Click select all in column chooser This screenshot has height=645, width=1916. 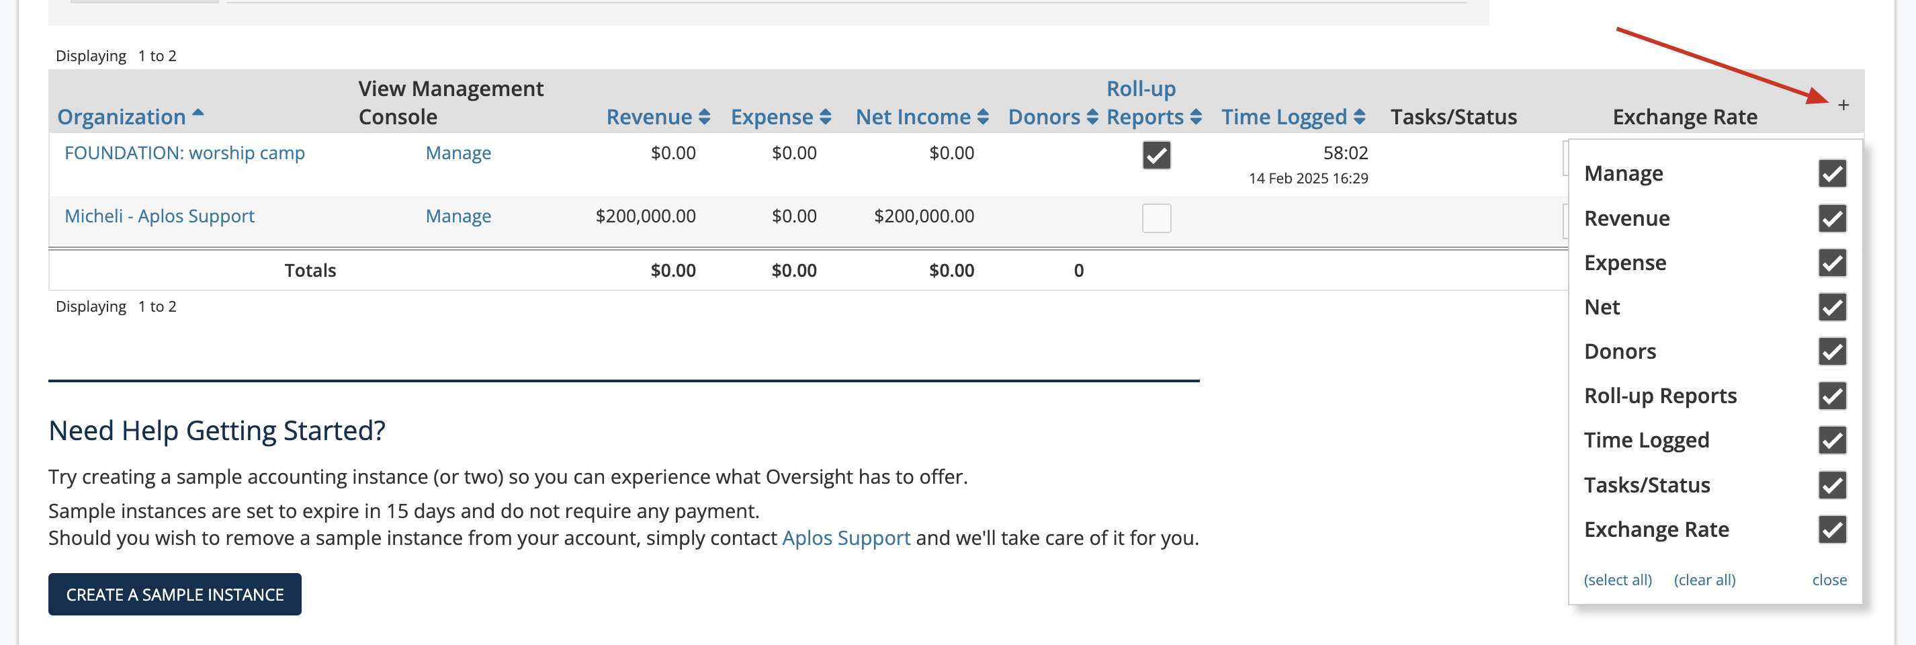coord(1617,580)
